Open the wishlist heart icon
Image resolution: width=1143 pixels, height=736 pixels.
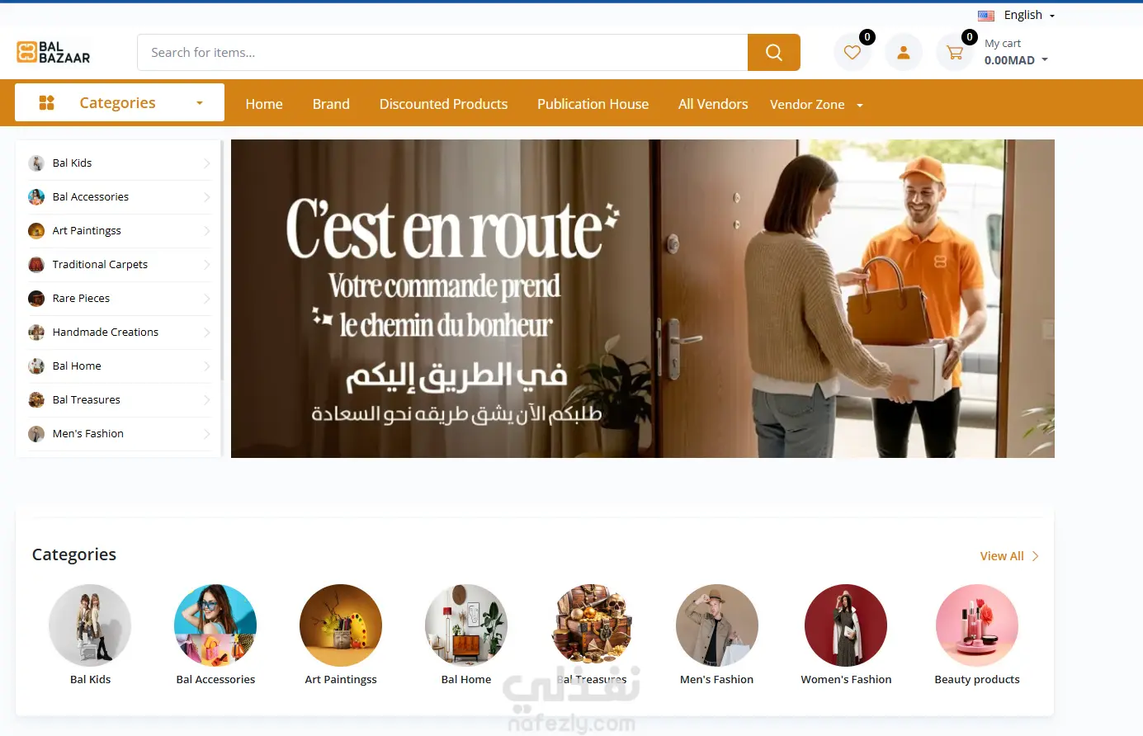point(853,53)
